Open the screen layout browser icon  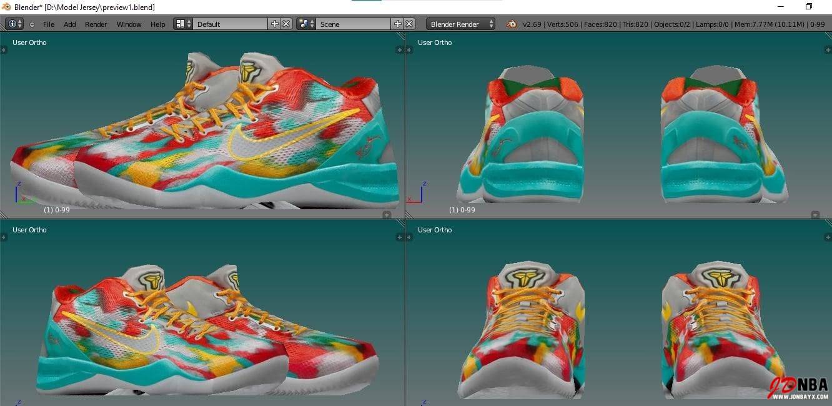183,24
